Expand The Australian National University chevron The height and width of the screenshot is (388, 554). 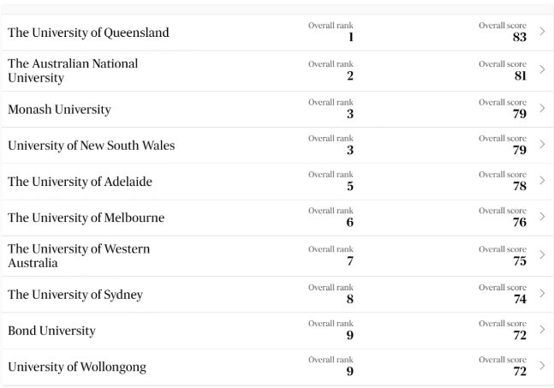point(542,69)
